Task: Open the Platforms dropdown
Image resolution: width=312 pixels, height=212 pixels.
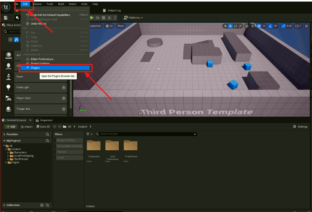Action: 133,18
